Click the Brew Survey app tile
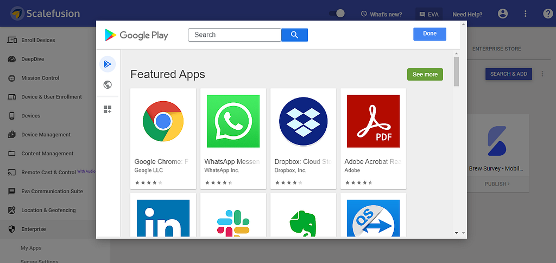This screenshot has height=263, width=556. tap(498, 145)
